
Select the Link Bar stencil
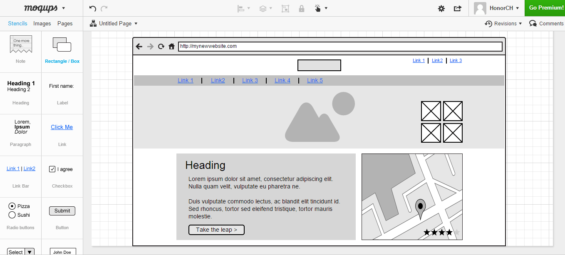[x=21, y=168]
